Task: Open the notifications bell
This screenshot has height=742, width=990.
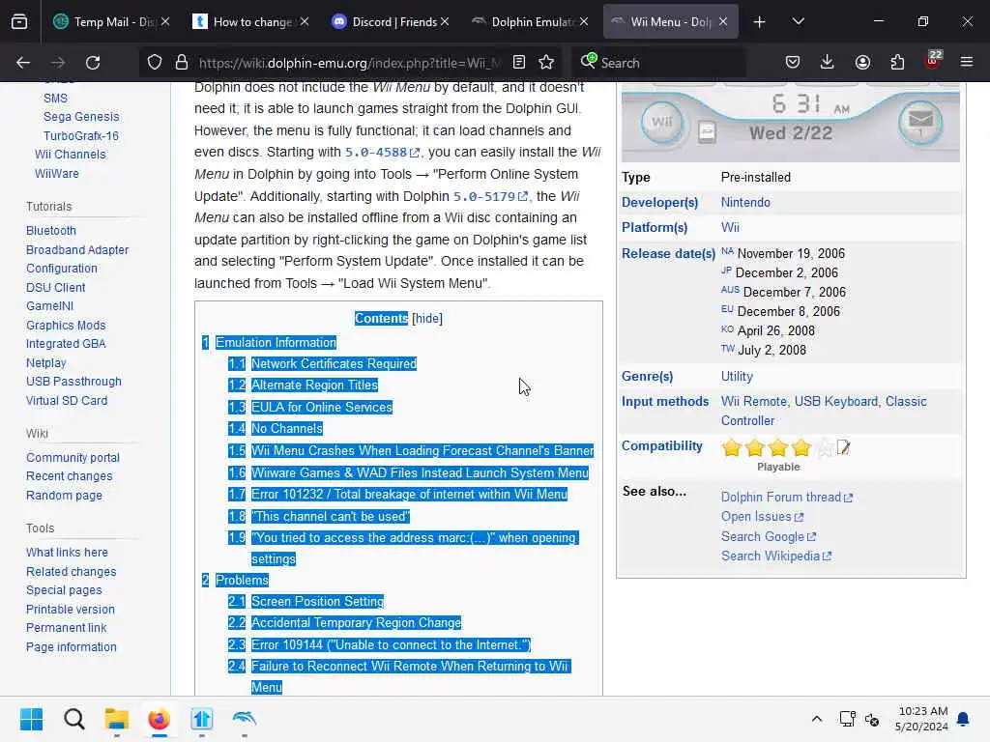Action: pyautogui.click(x=964, y=719)
